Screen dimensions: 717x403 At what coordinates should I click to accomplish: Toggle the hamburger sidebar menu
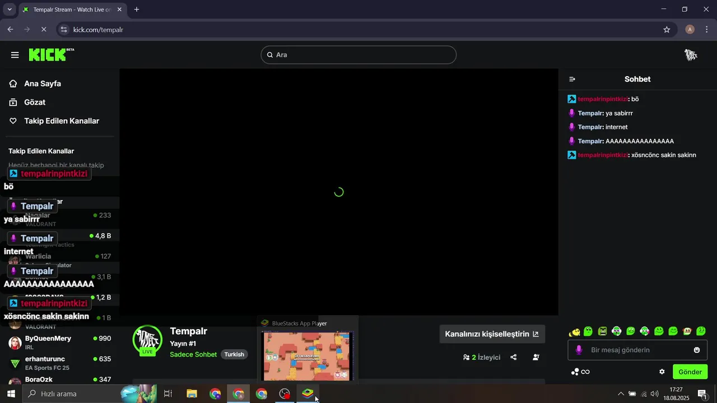[x=15, y=55]
